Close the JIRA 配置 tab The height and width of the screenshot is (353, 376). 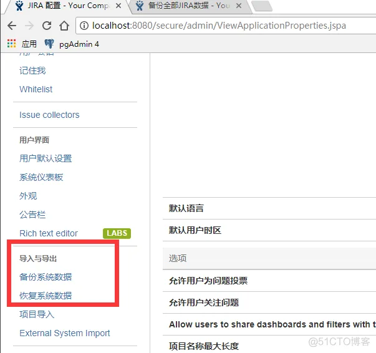118,6
